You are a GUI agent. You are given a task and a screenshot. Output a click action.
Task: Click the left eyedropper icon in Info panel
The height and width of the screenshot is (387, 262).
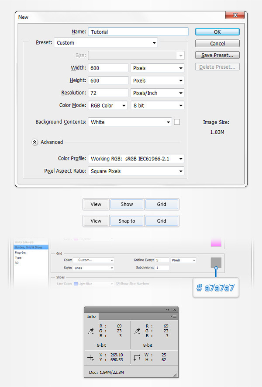[91, 332]
